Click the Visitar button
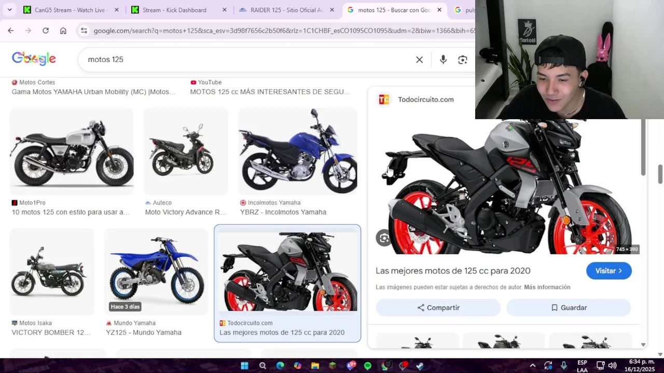 (608, 271)
